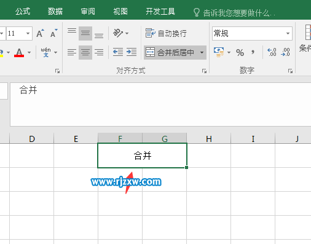Switch to the 数据 tab
This screenshot has height=244, width=311.
coord(55,12)
